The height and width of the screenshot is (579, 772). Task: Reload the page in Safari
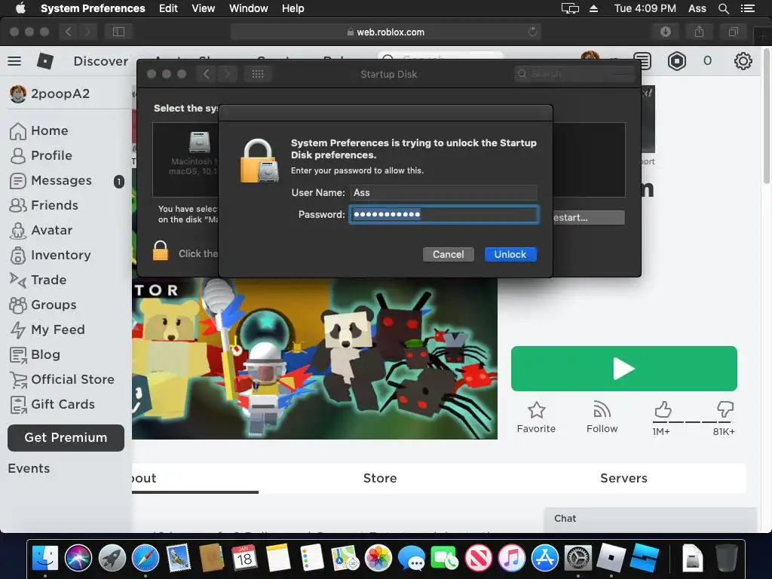532,32
